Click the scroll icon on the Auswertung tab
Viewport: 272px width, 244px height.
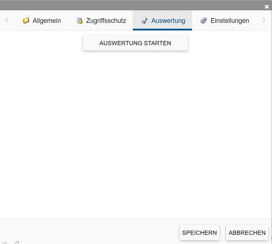(144, 21)
